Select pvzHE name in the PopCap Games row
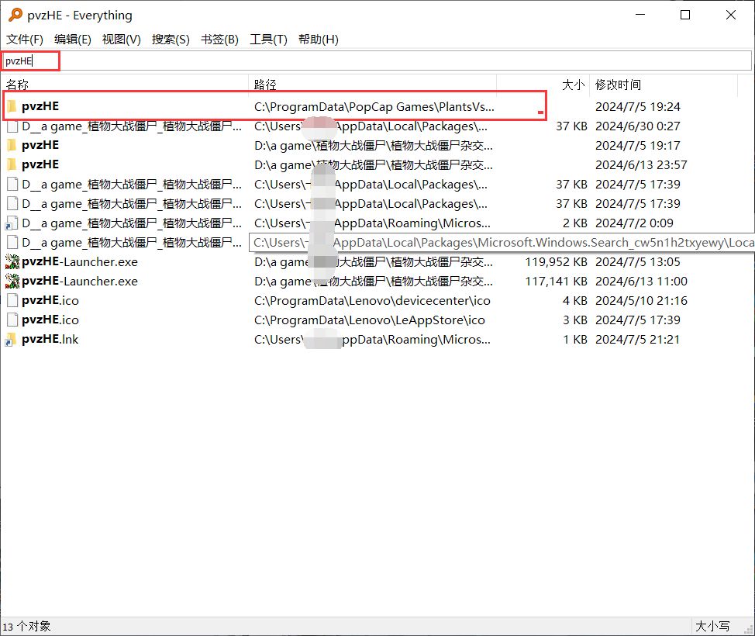Screen dimensions: 755x636 pyautogui.click(x=40, y=106)
